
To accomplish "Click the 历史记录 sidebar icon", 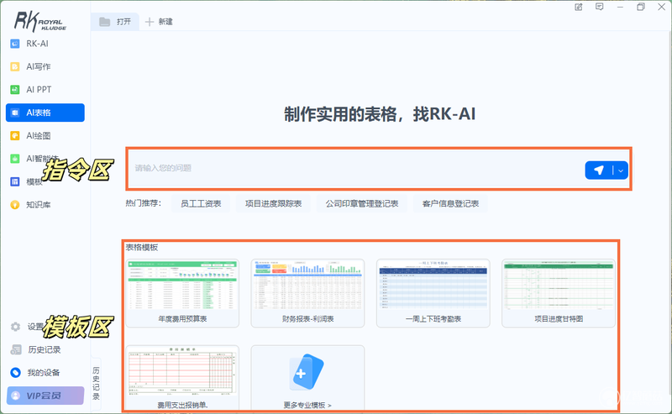I will pos(16,349).
